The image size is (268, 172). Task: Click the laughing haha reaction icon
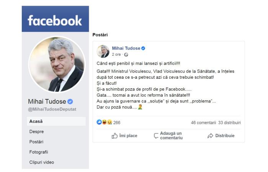pos(105,122)
